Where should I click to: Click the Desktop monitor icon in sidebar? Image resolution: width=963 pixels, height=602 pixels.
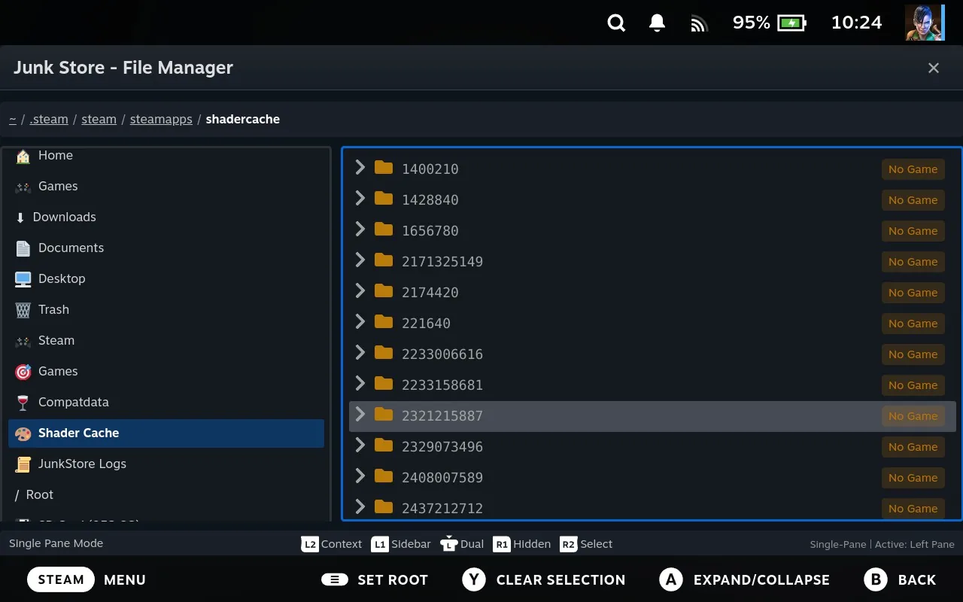pyautogui.click(x=23, y=279)
